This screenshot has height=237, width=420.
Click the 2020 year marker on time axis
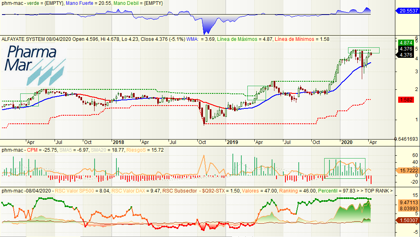point(346,142)
